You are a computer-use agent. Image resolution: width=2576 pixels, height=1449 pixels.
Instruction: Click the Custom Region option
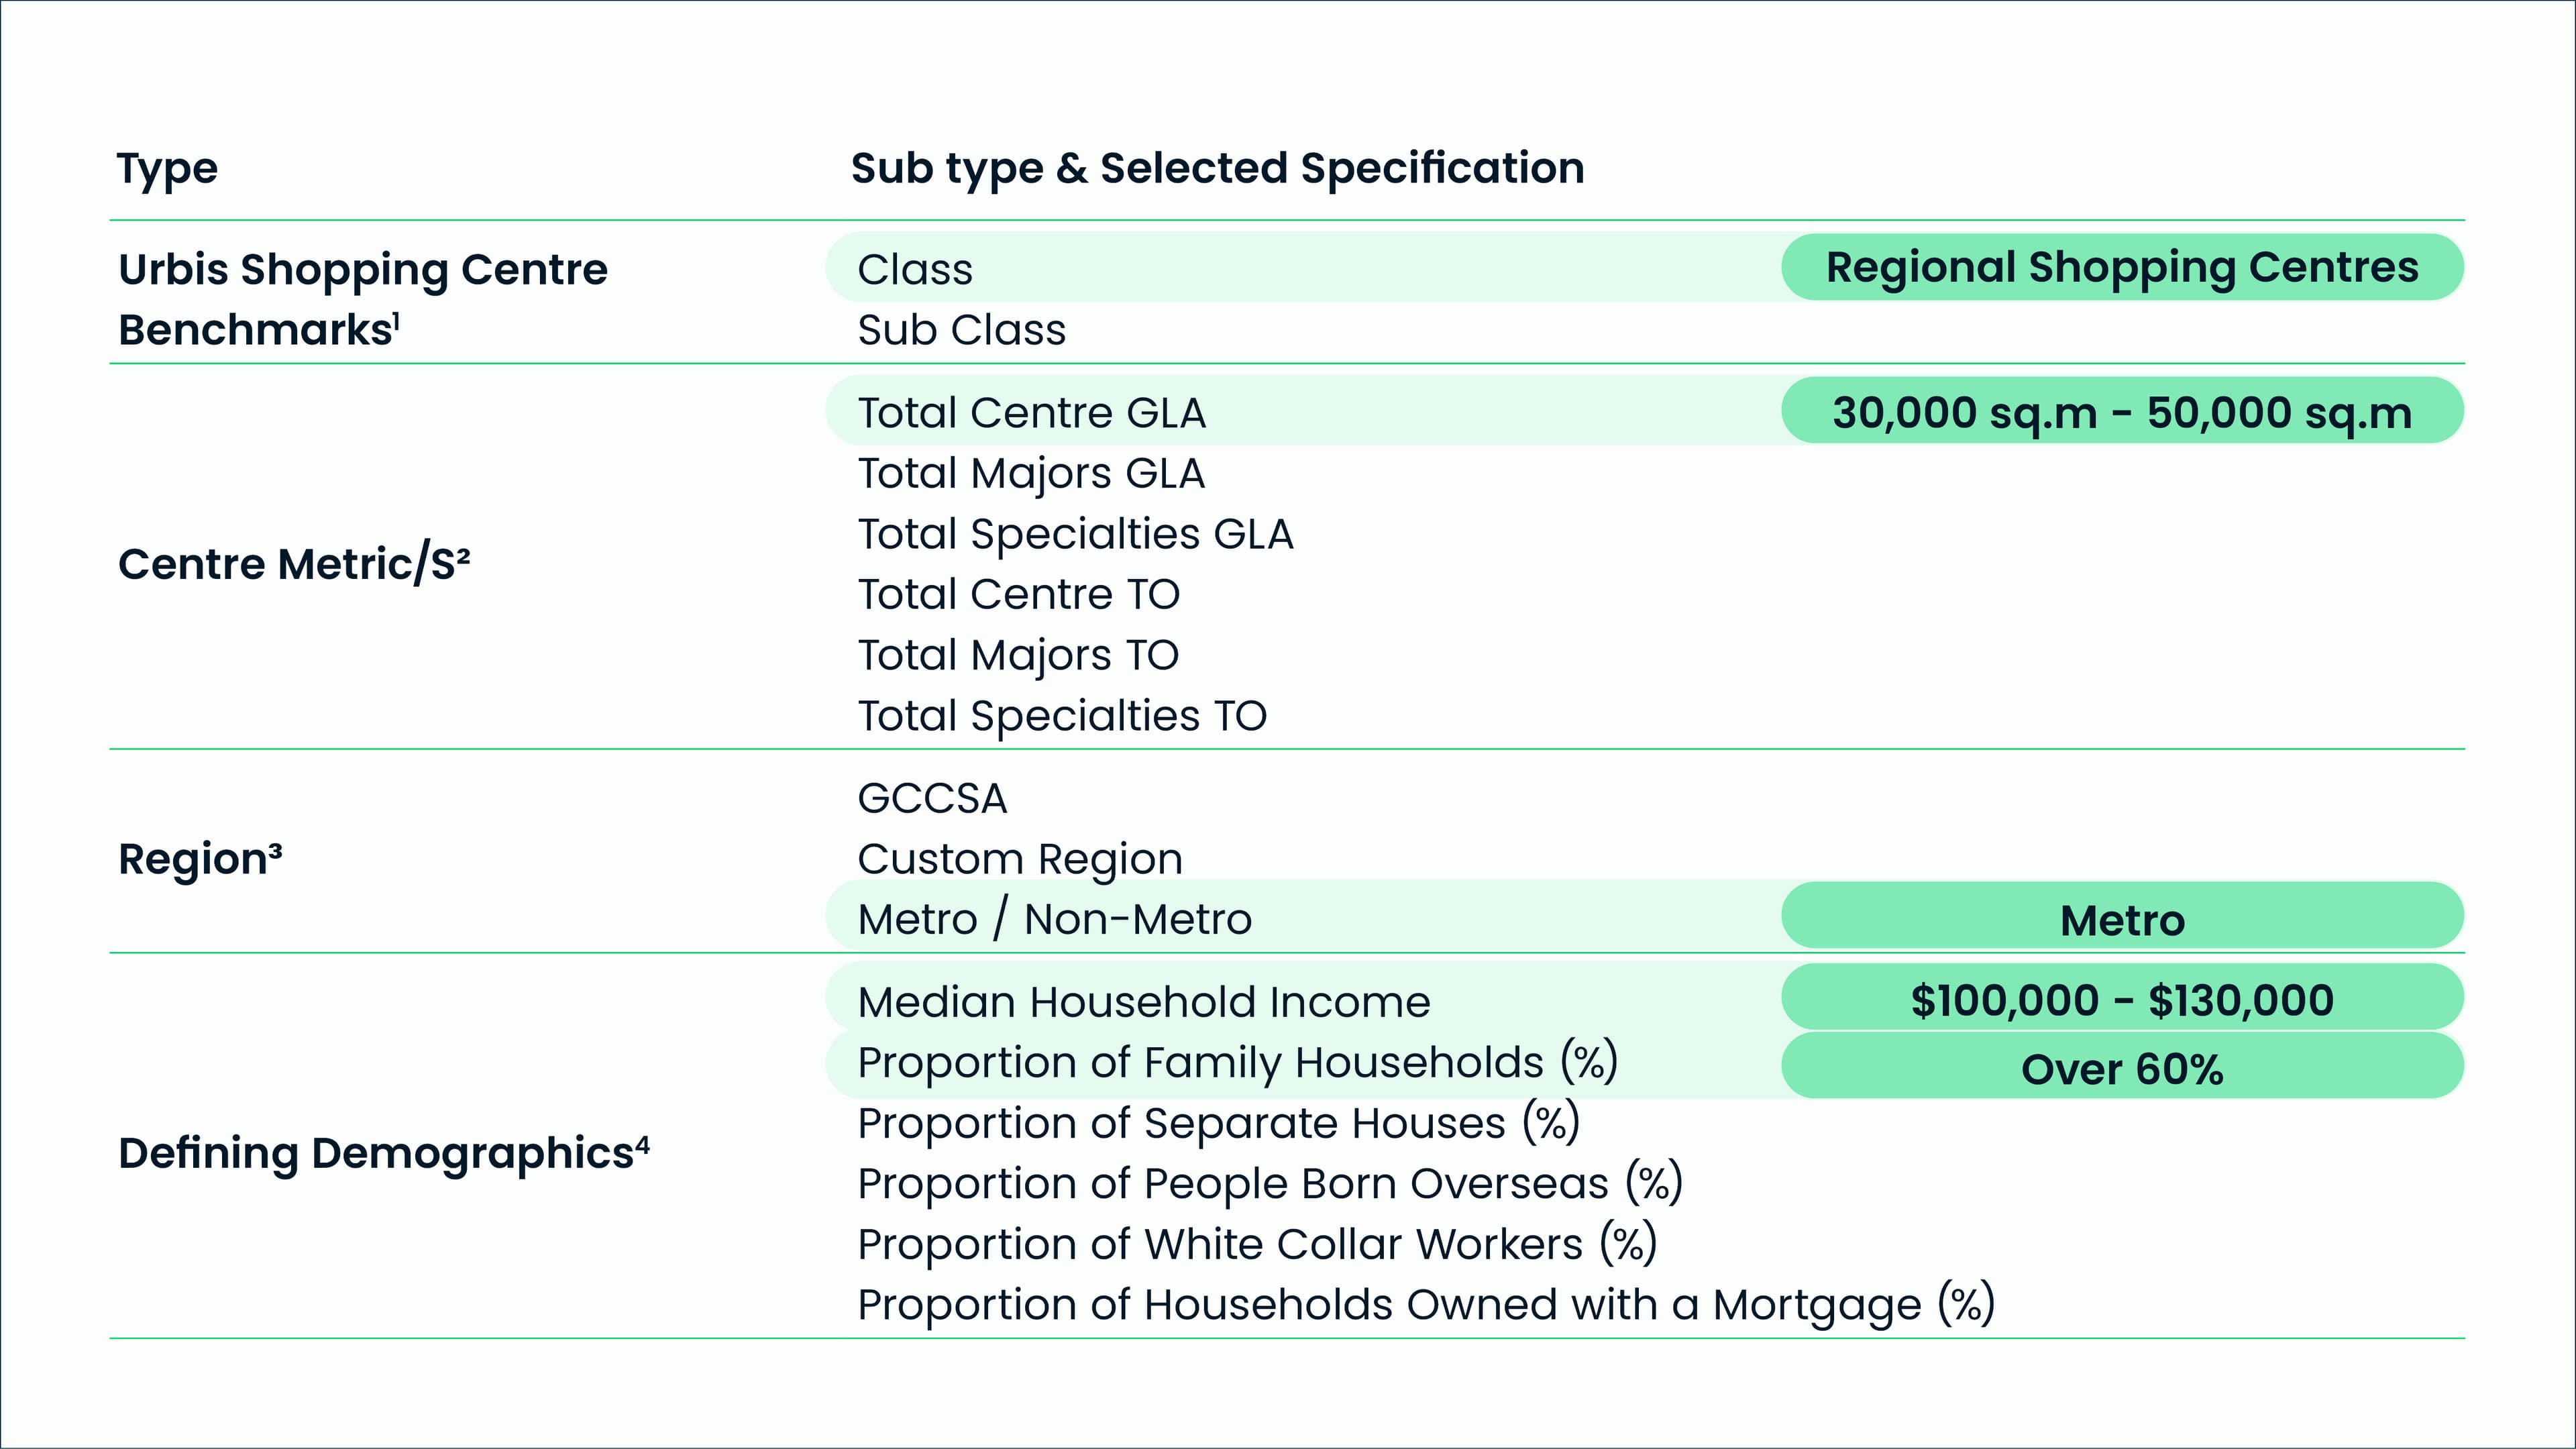(1019, 858)
